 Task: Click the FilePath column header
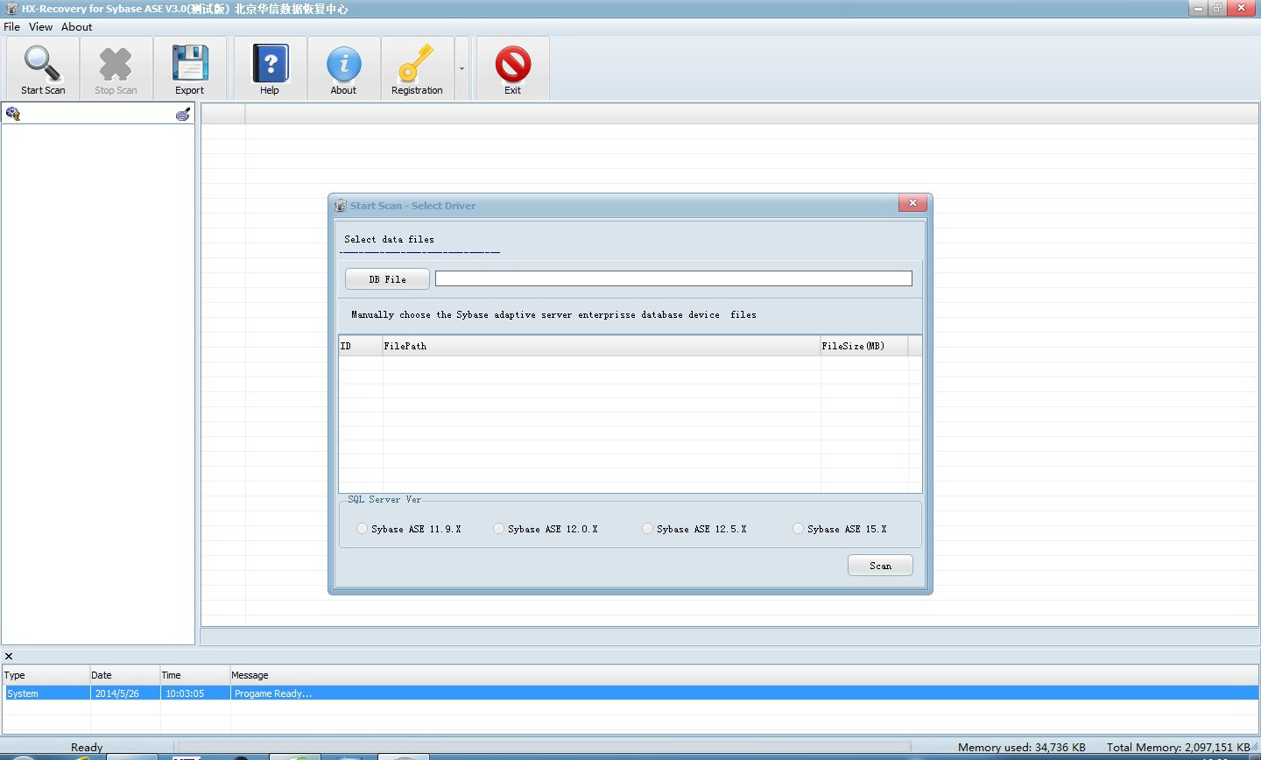pos(602,346)
